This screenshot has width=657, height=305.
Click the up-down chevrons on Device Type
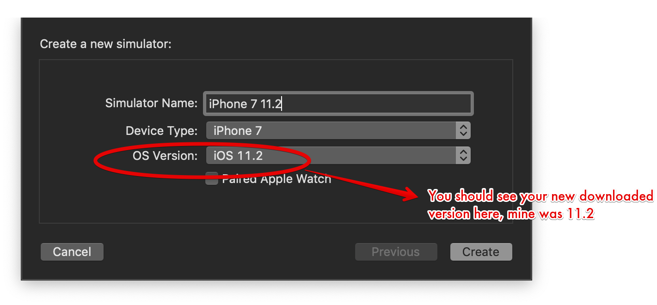pos(463,131)
